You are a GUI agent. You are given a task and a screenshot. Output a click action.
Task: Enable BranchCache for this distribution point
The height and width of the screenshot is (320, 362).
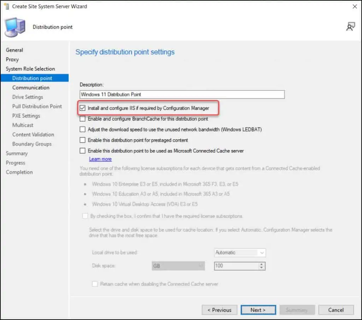pos(83,119)
